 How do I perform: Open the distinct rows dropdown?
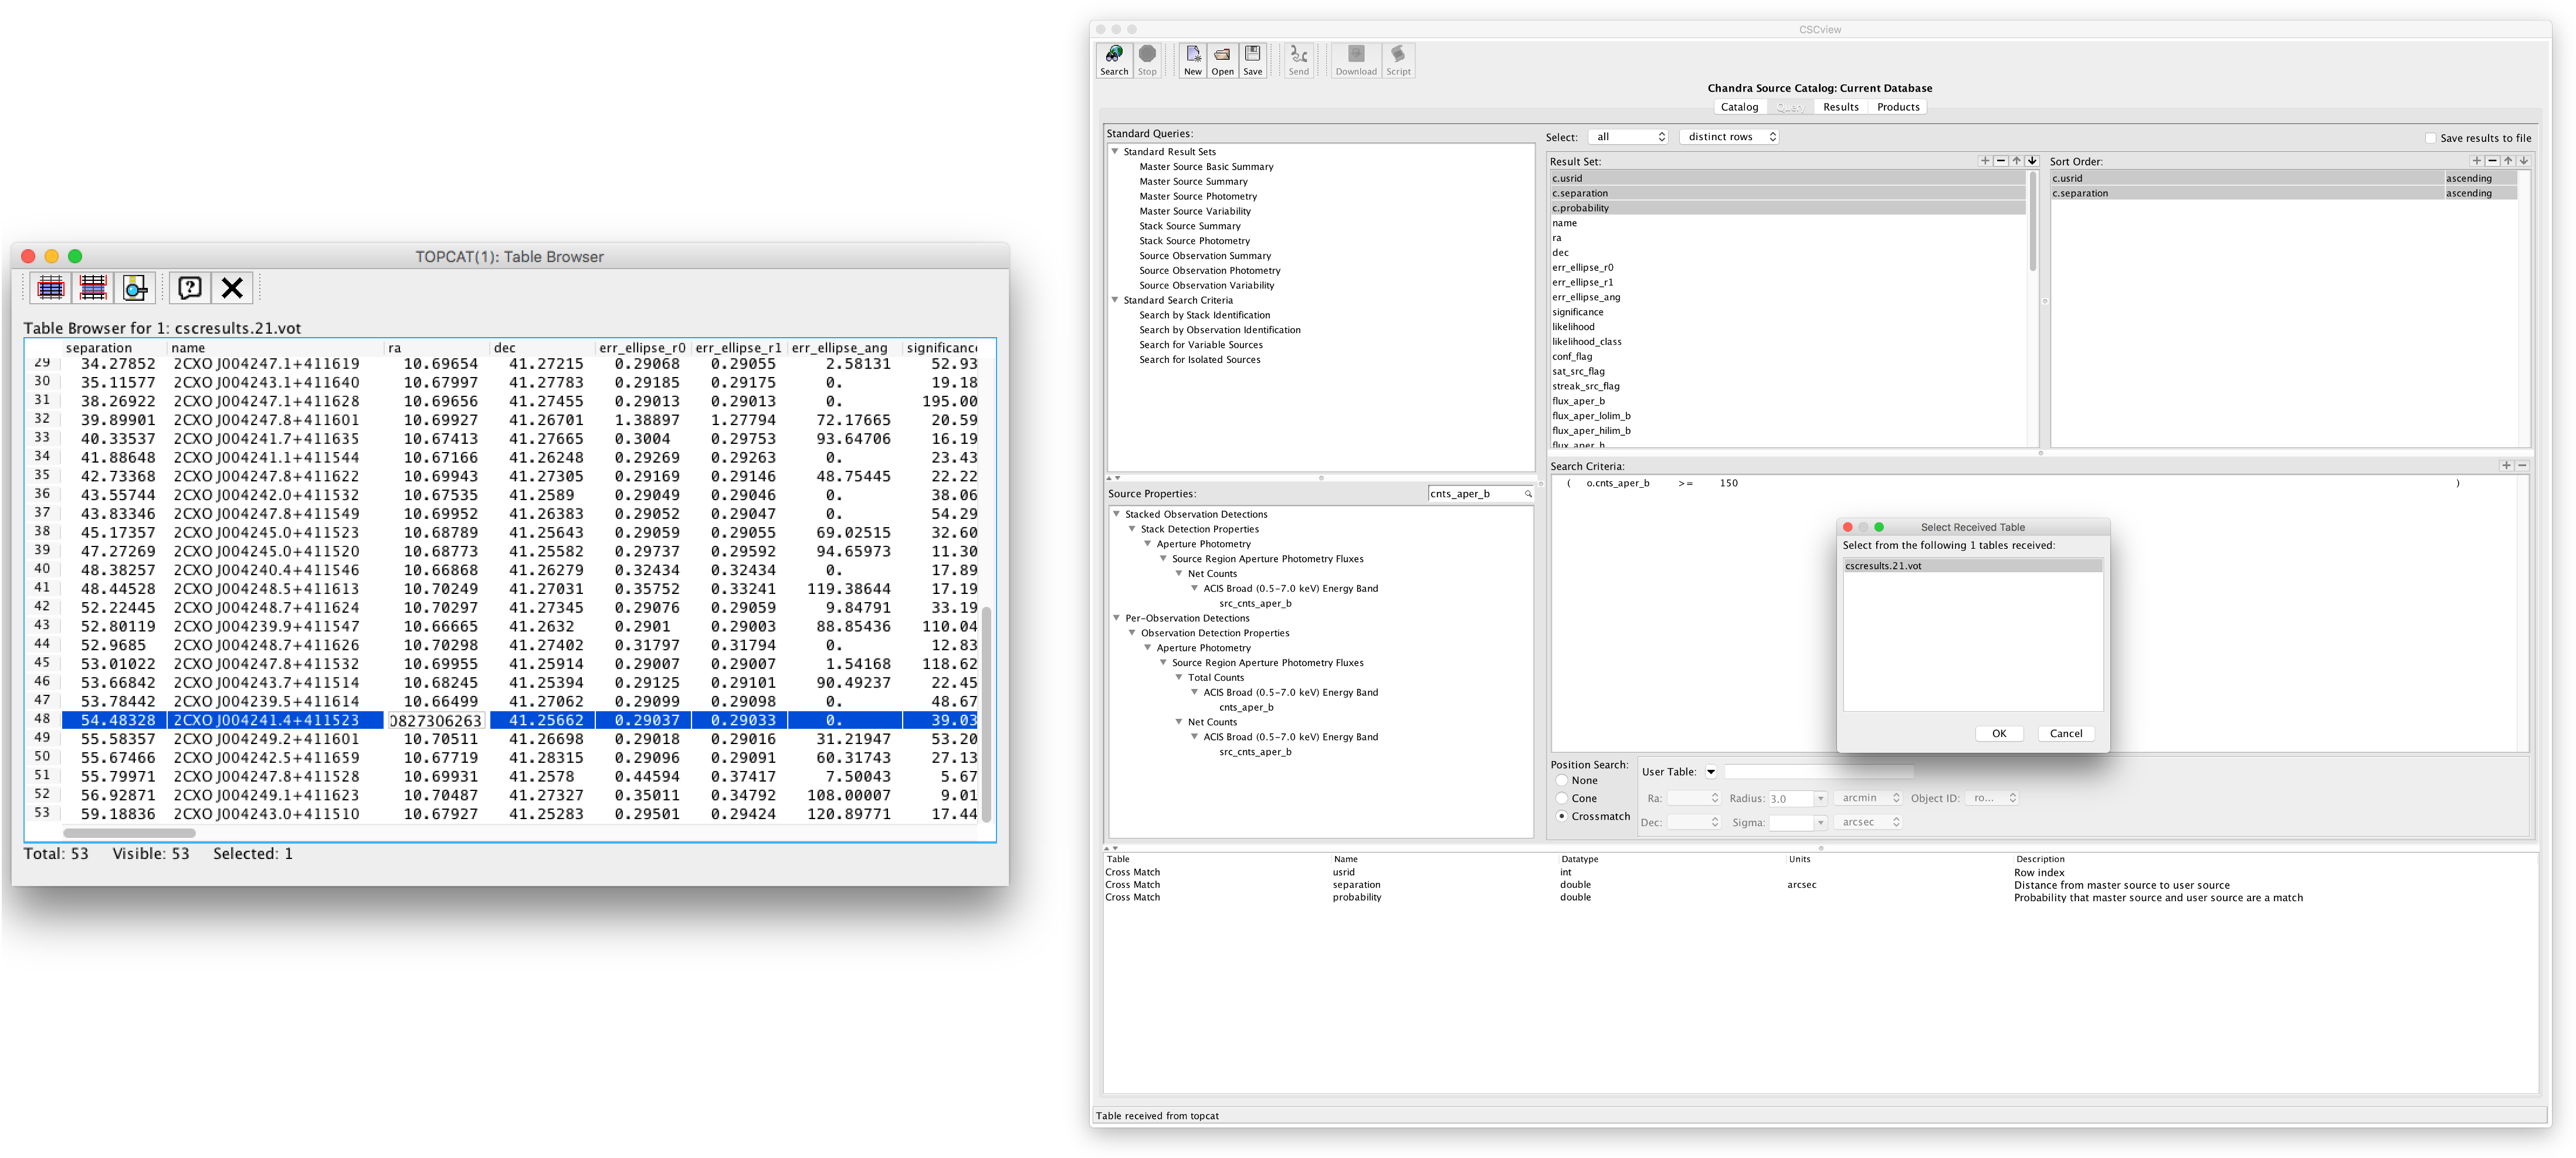pyautogui.click(x=1729, y=137)
